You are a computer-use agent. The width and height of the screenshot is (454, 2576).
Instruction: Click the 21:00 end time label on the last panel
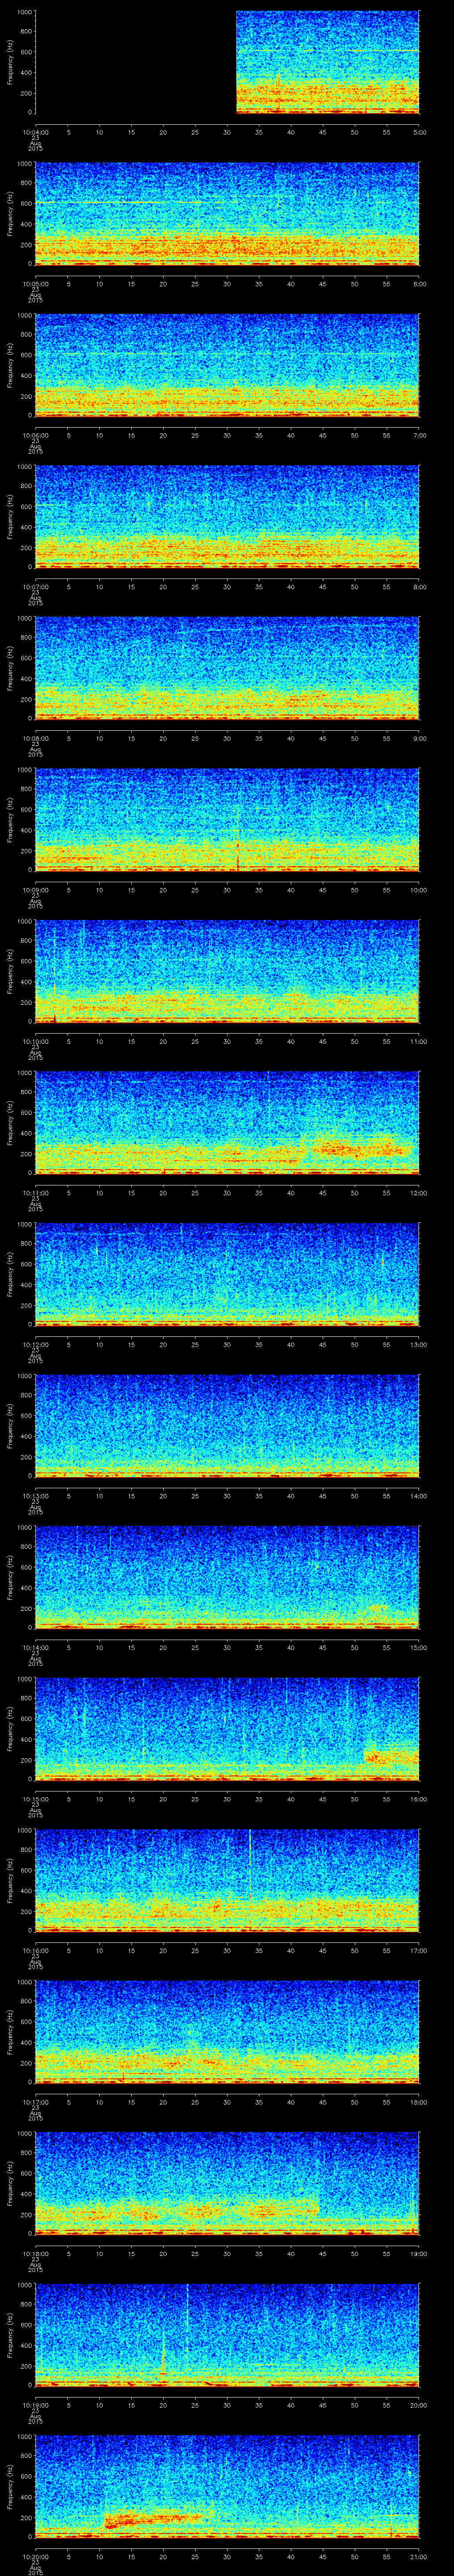click(419, 2555)
